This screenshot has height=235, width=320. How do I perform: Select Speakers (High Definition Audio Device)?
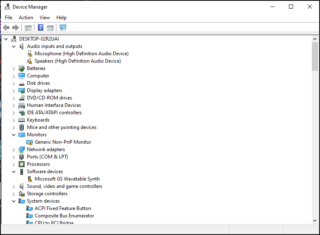coord(78,61)
